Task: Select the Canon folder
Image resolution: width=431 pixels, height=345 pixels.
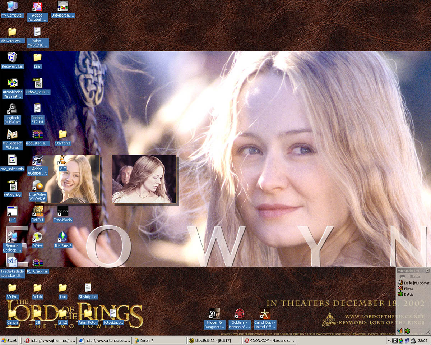Action: tap(12, 317)
